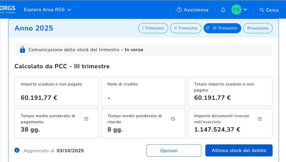The width and height of the screenshot is (286, 162).
Task: Open the PS user avatar
Action: point(236,10)
